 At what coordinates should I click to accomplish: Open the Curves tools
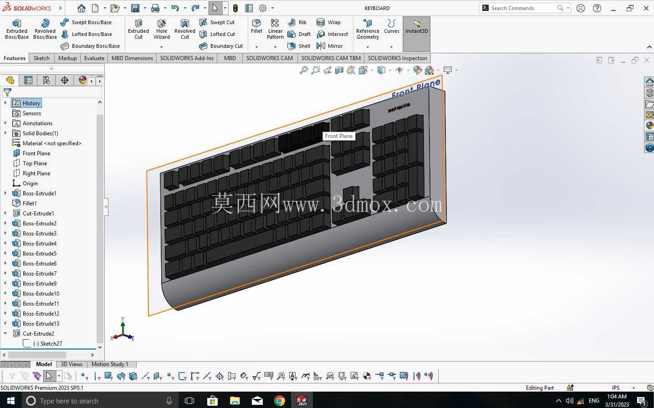point(391,26)
